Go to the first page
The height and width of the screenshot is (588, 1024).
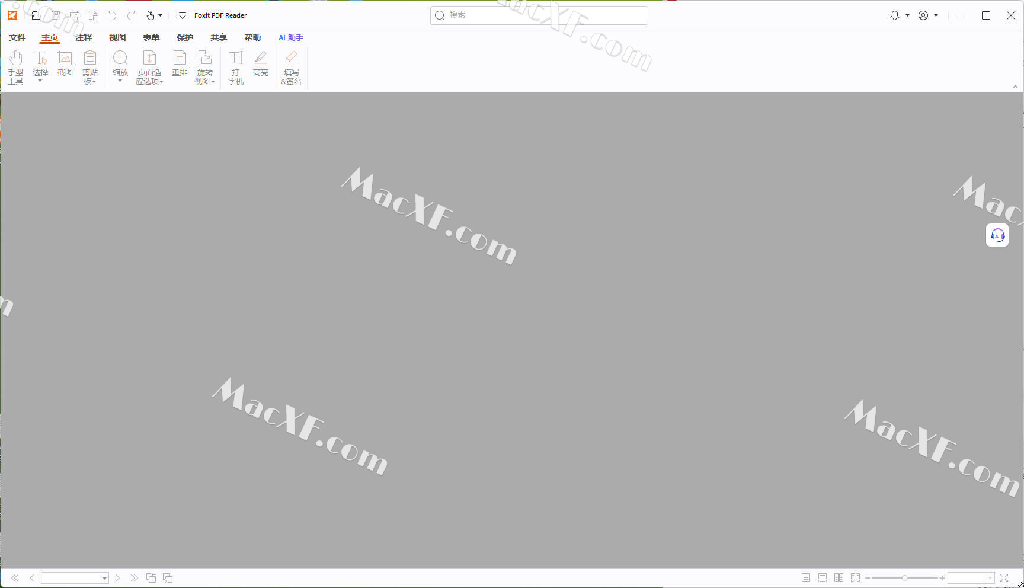click(x=15, y=578)
